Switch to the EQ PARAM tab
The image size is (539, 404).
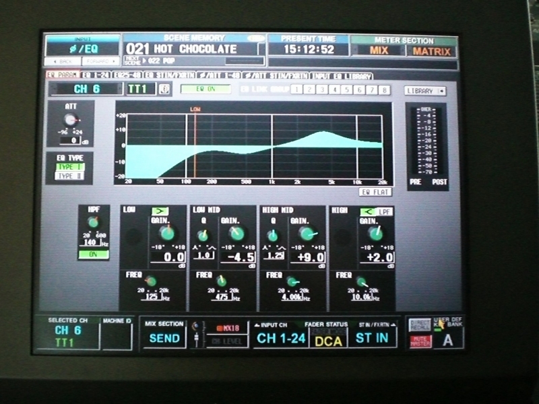63,75
